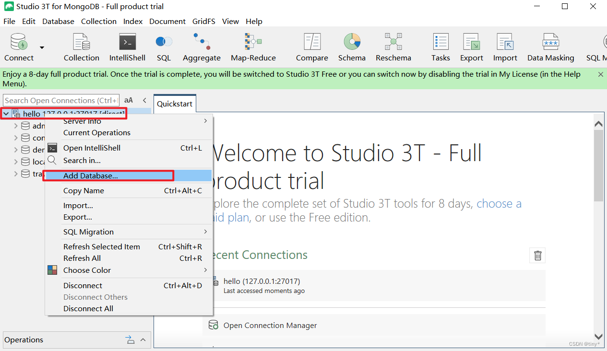Open SQL Migration submenu

coord(129,232)
